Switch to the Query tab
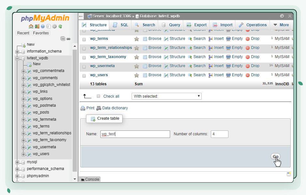 171,25
